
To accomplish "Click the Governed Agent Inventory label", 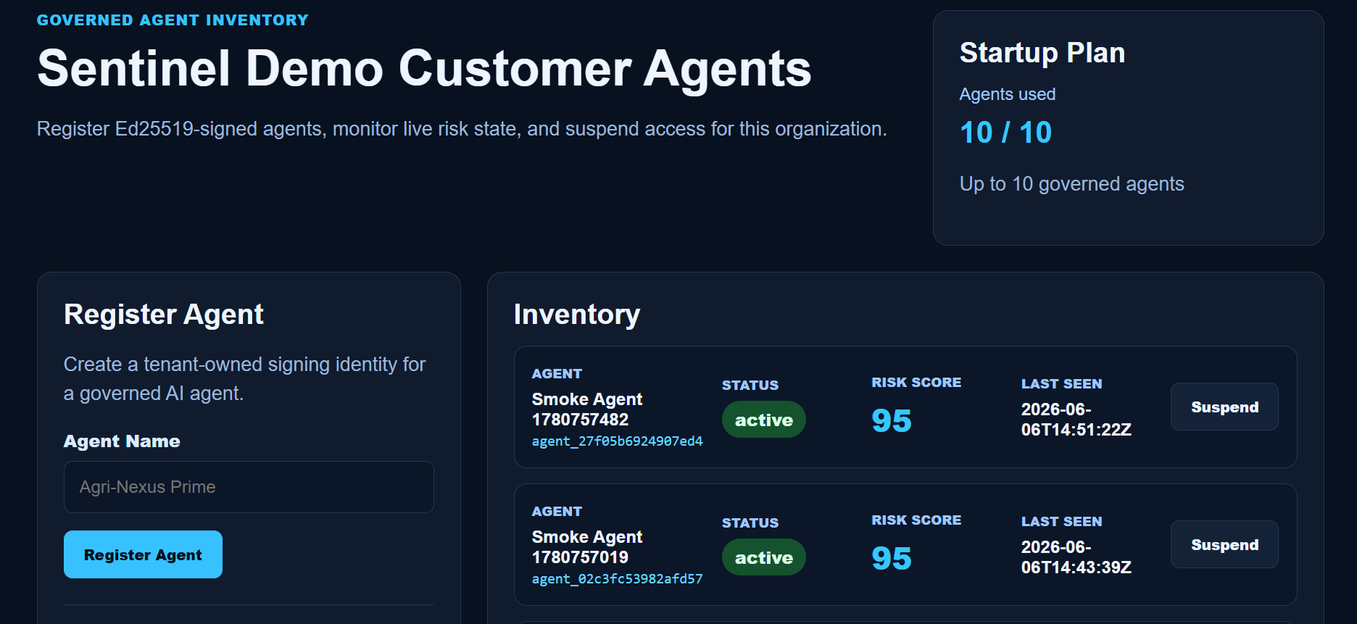I will click(x=173, y=20).
